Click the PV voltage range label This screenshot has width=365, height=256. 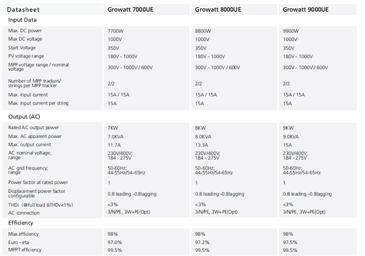[x=26, y=56]
